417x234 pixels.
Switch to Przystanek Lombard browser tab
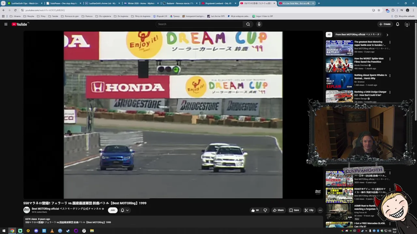(218, 3)
